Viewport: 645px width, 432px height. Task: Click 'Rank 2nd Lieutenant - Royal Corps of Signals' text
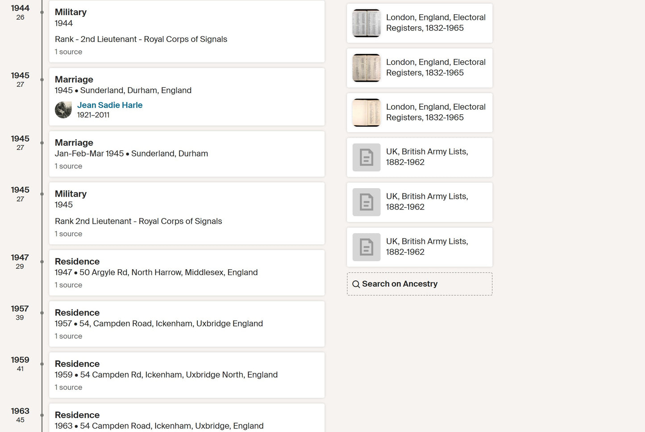coord(138,221)
